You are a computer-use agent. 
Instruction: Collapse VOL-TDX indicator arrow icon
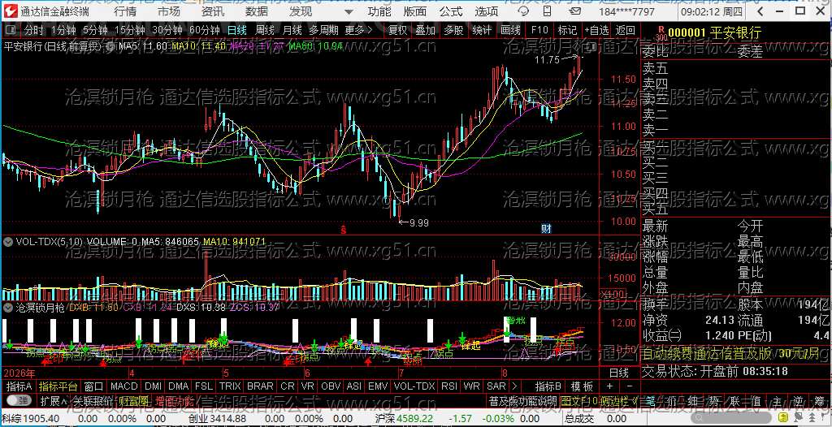(x=8, y=242)
